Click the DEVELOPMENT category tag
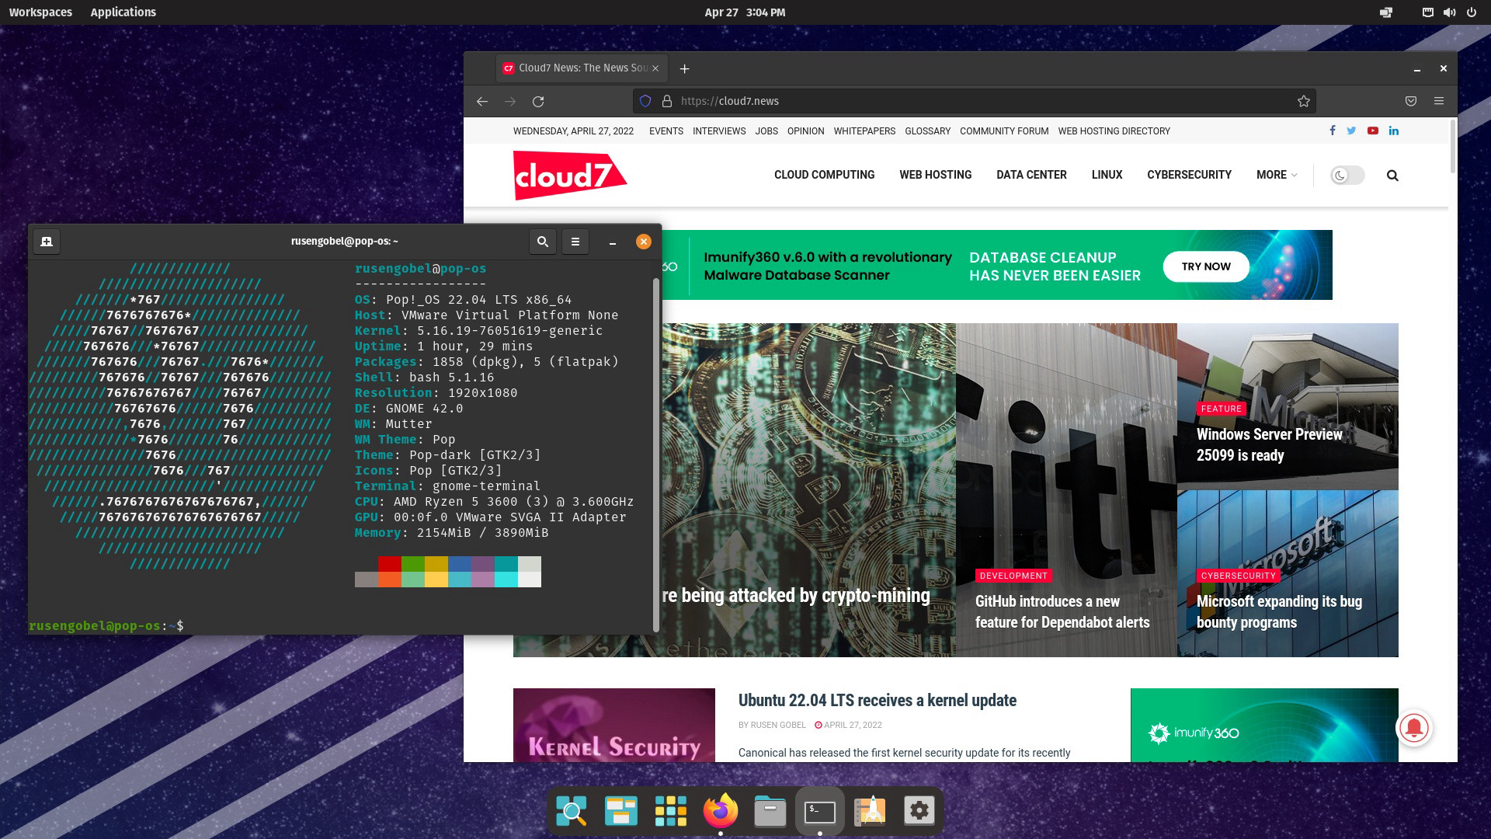The width and height of the screenshot is (1491, 839). [1013, 576]
